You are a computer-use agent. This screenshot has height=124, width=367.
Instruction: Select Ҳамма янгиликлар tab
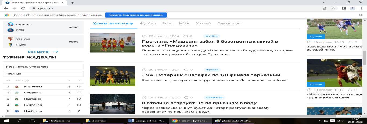click(113, 24)
